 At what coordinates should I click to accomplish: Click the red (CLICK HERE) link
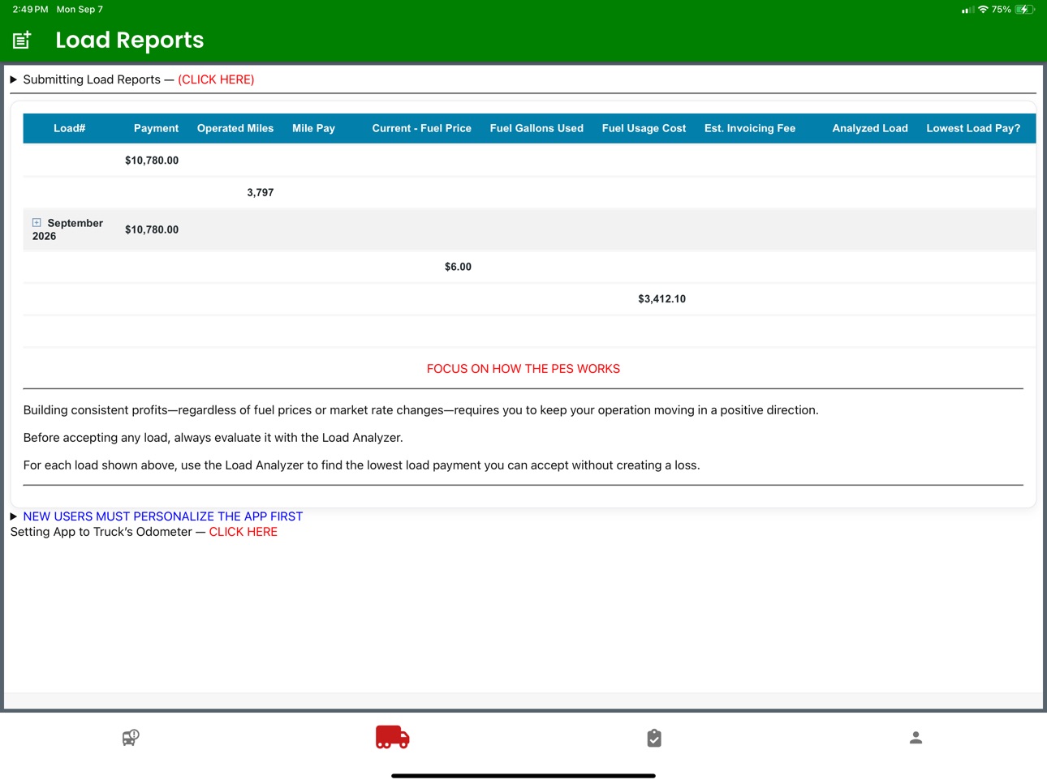coord(216,79)
